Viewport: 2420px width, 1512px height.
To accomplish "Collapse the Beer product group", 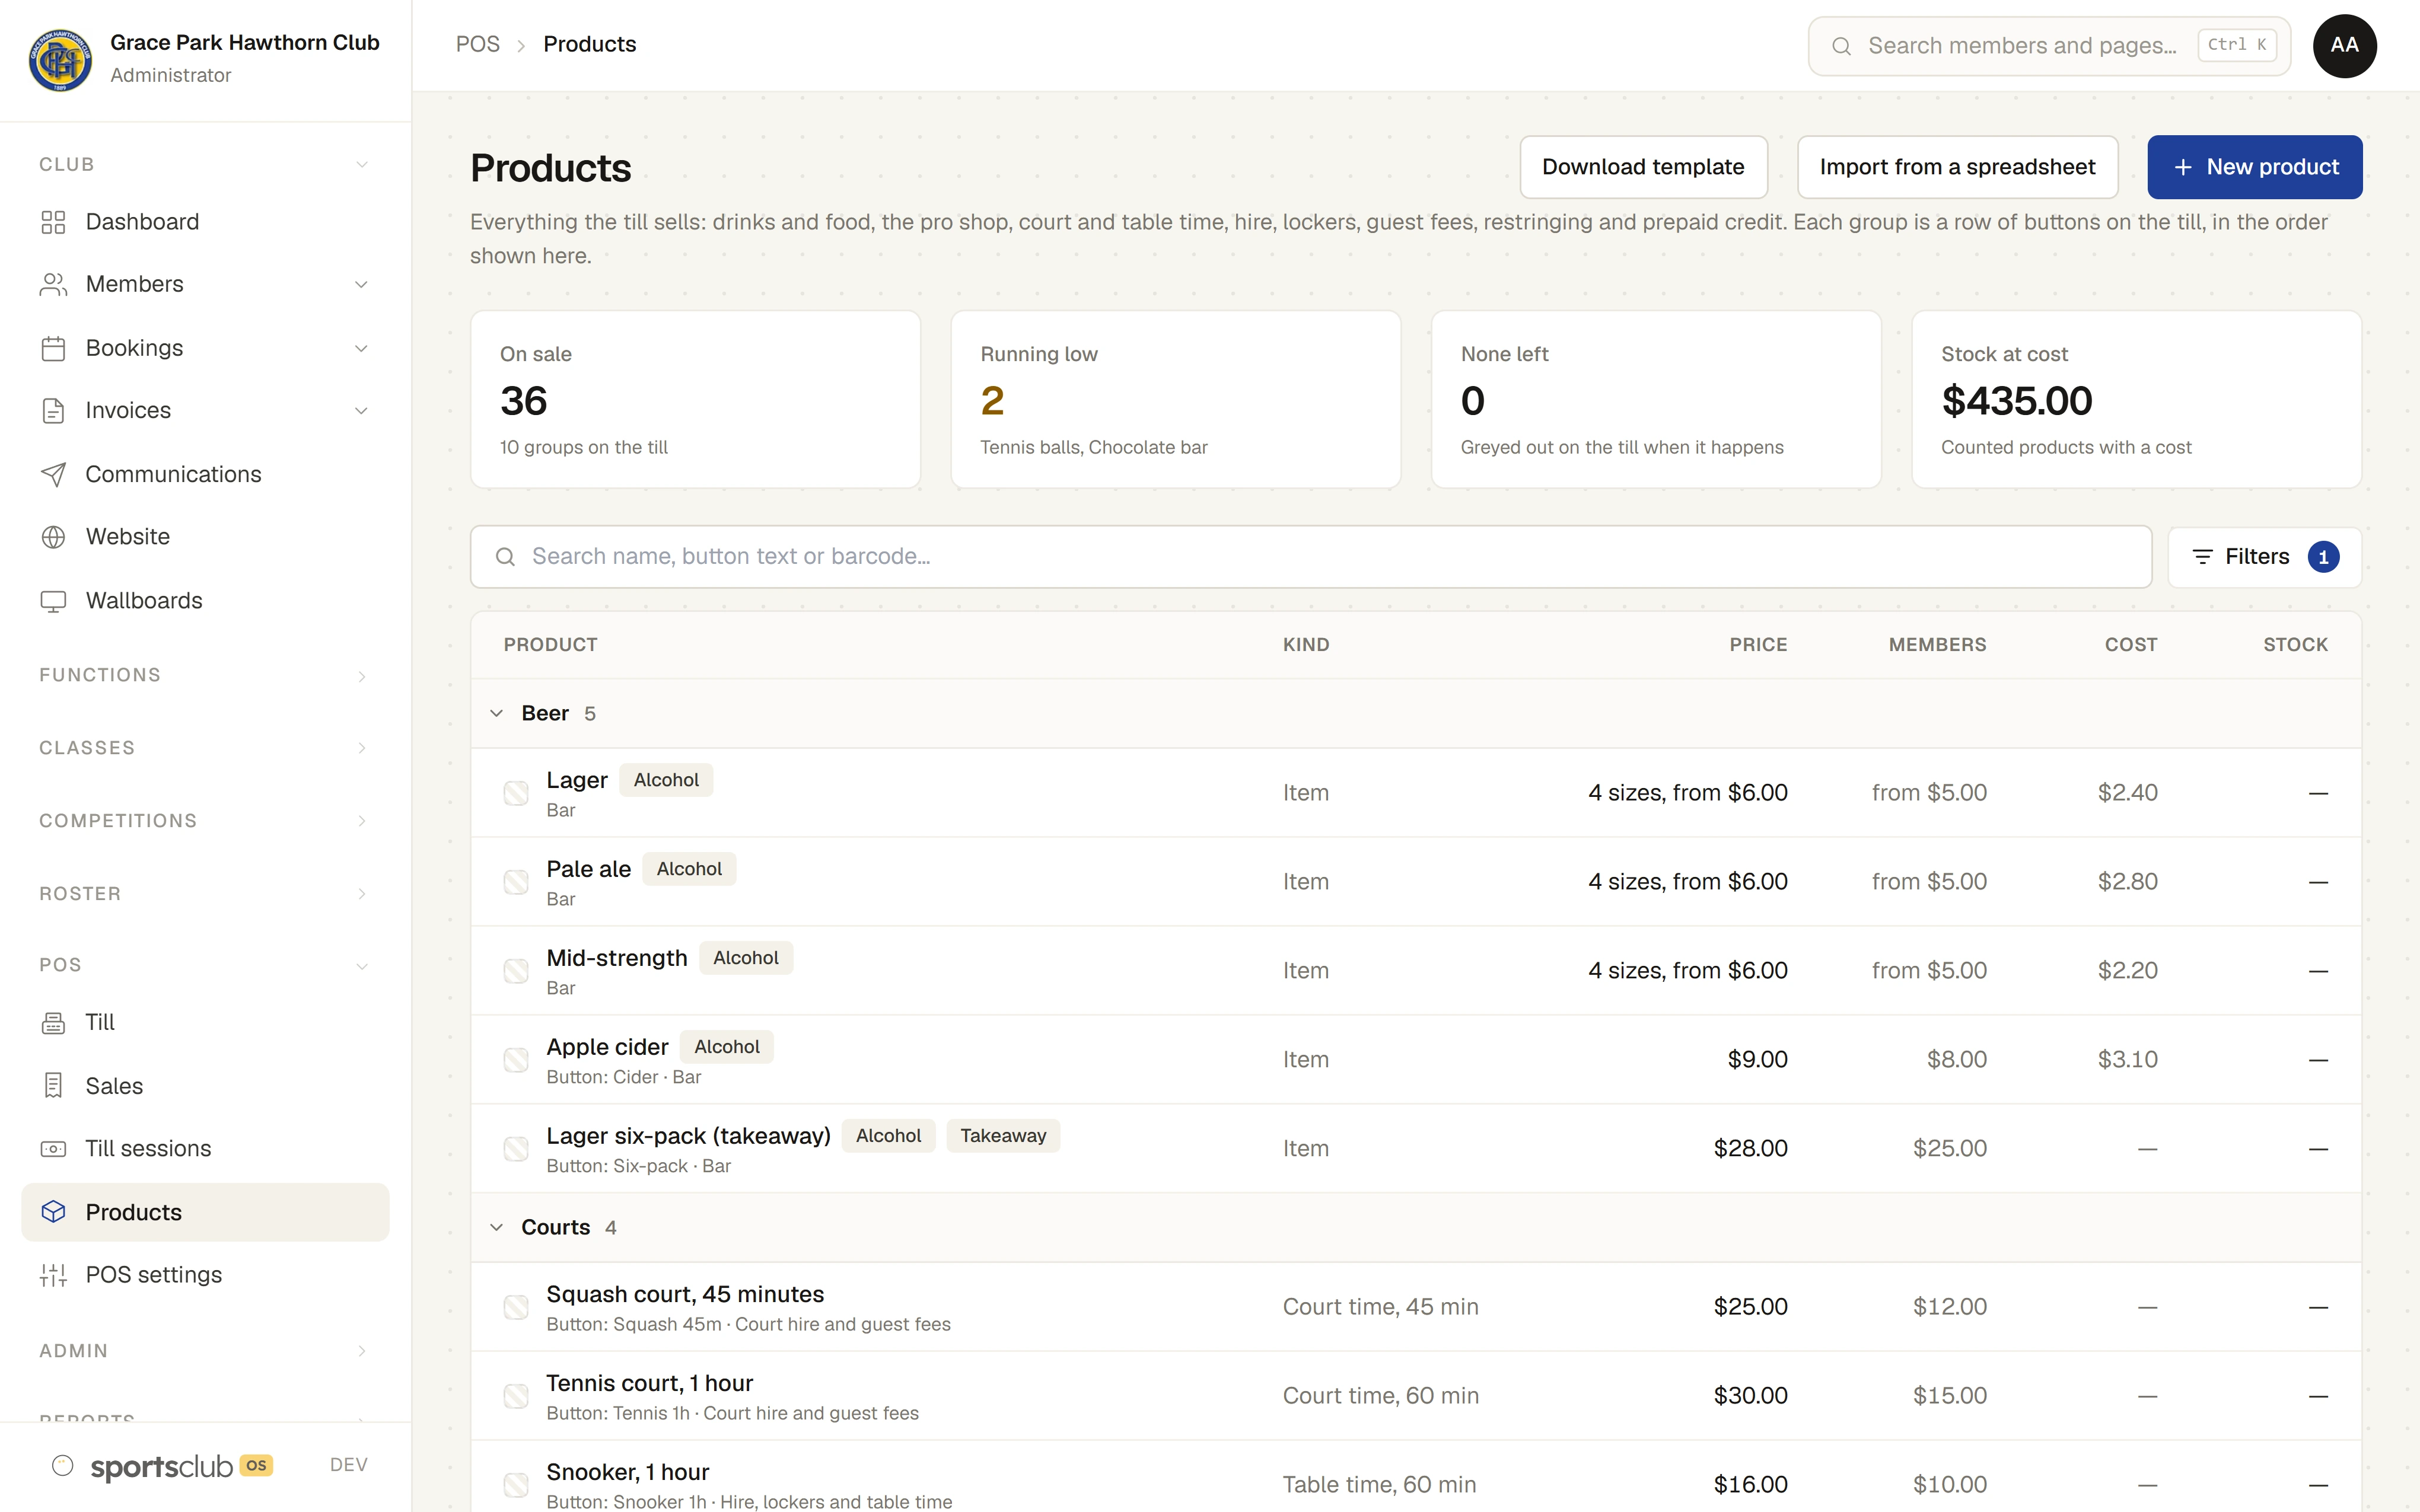I will pos(497,713).
